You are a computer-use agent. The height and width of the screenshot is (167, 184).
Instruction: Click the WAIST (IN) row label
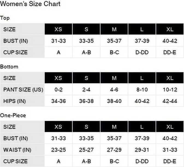[17, 150]
